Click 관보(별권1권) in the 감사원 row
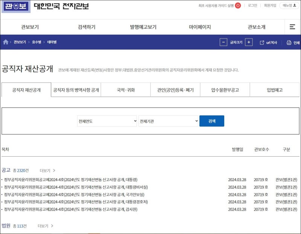Image resolution: width=301 pixels, height=234 pixels. [286, 209]
